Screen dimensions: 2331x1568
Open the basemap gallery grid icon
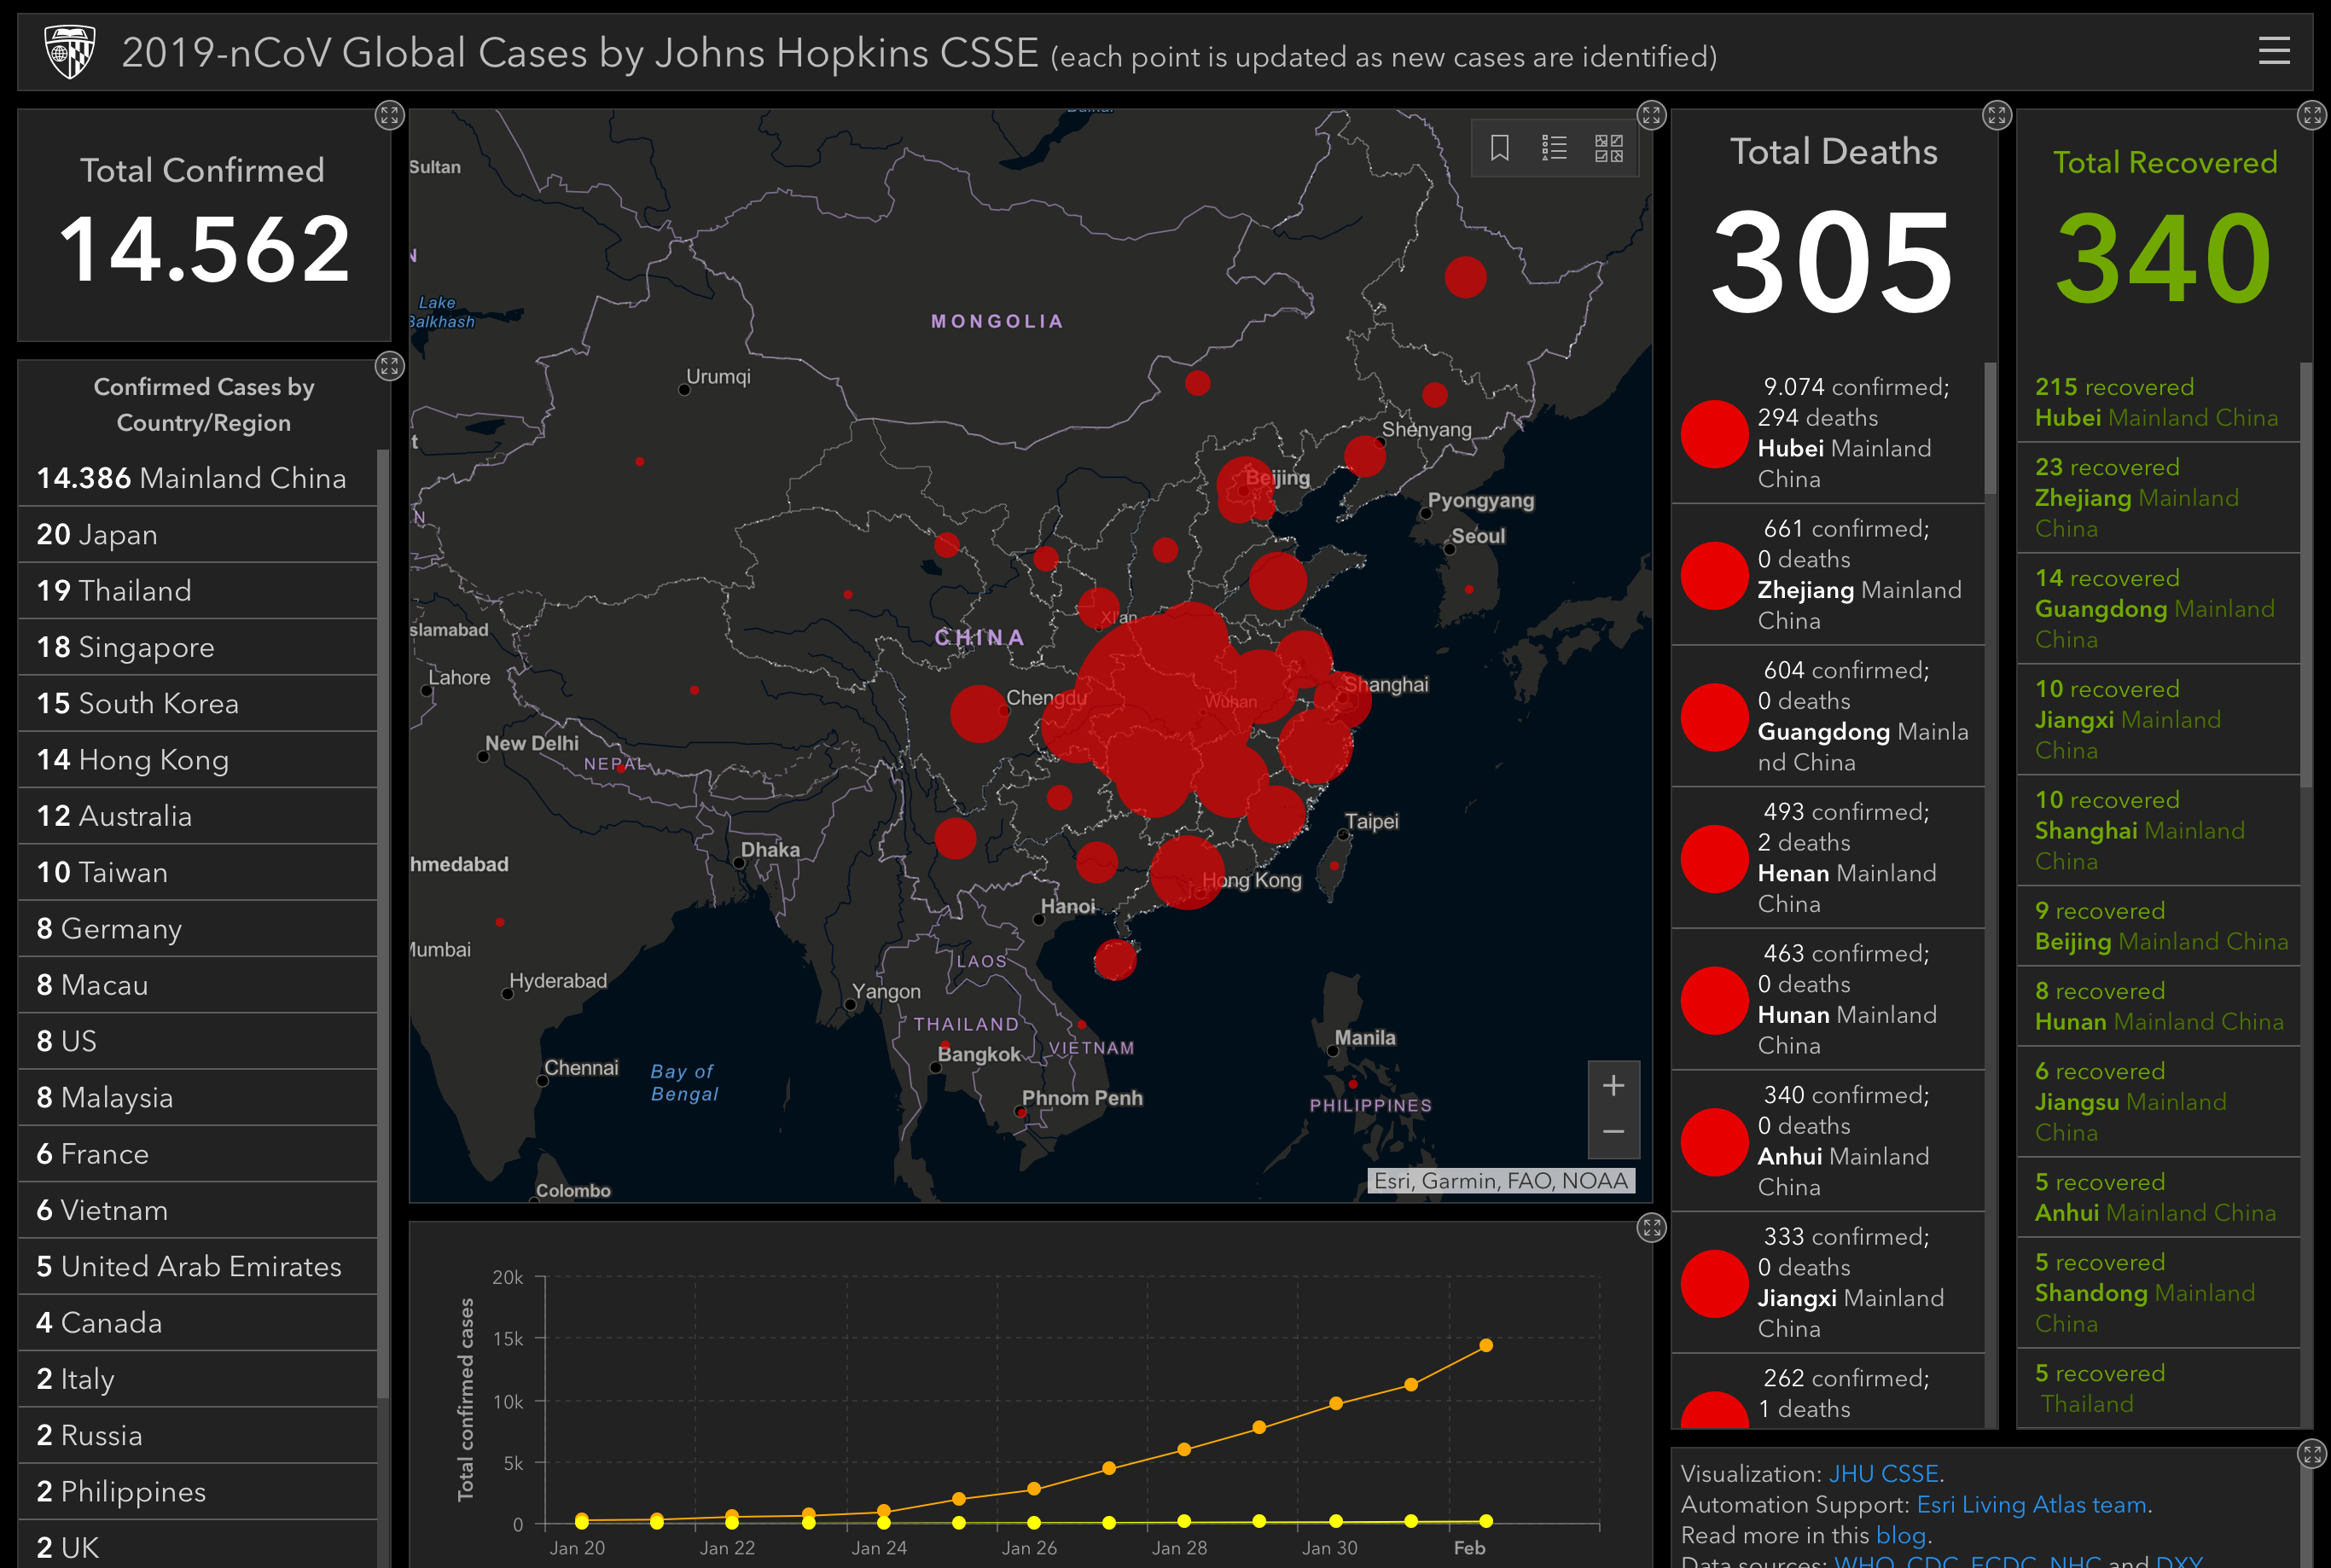[1608, 148]
